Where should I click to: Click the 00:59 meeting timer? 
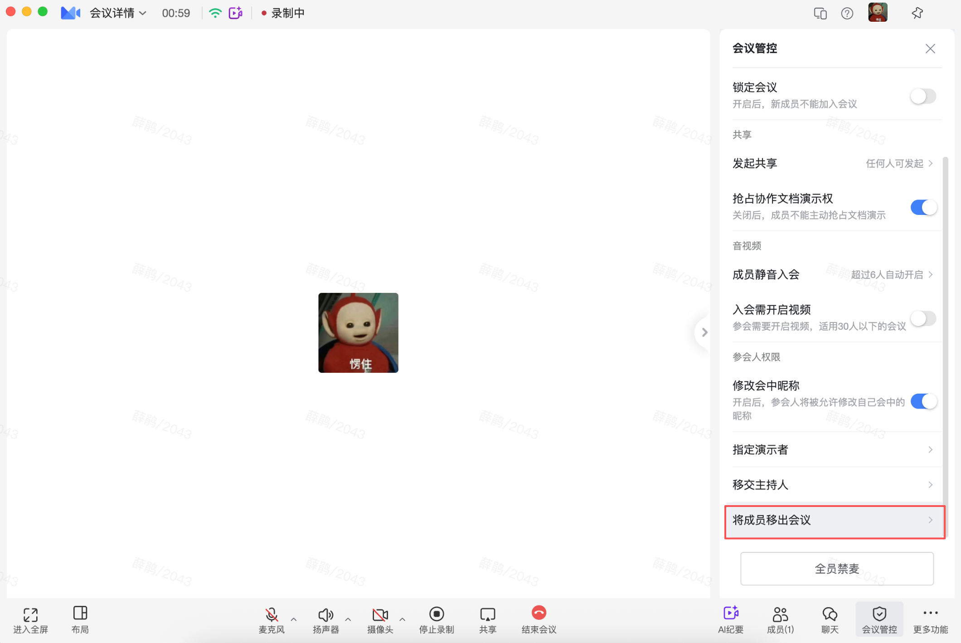(x=176, y=13)
